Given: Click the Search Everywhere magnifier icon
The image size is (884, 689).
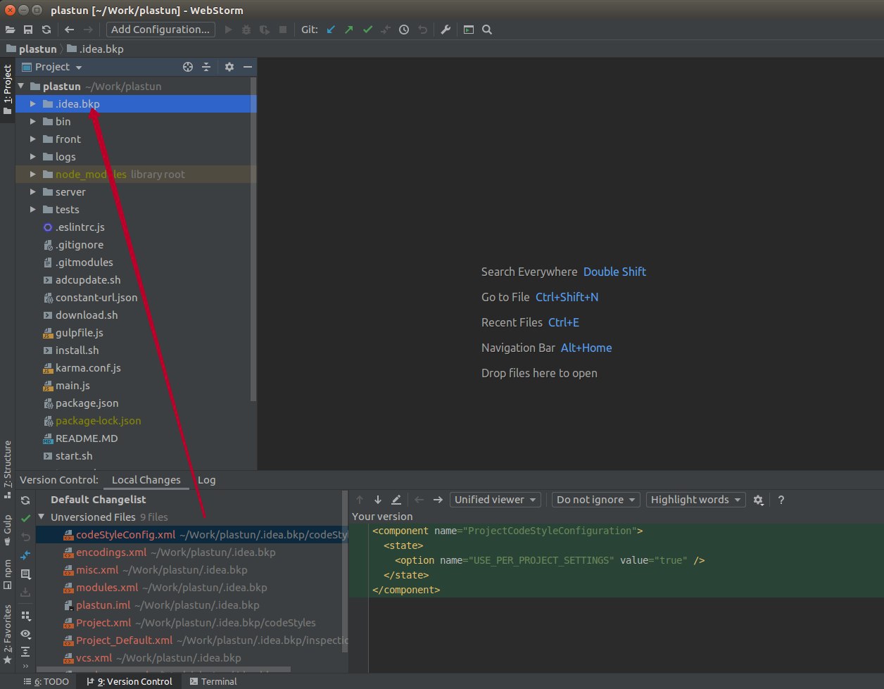Looking at the screenshot, I should click(487, 30).
